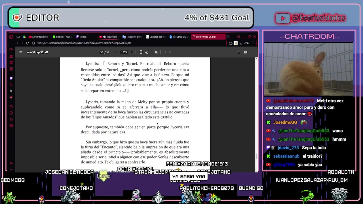The height and width of the screenshot is (204, 363).
Task: Click the @Ecoriosidades YouTube handle
Action: tap(318, 18)
